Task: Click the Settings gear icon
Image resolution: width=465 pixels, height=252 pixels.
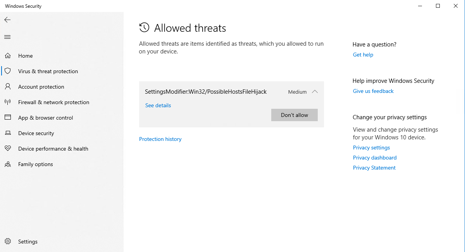Action: (8, 242)
